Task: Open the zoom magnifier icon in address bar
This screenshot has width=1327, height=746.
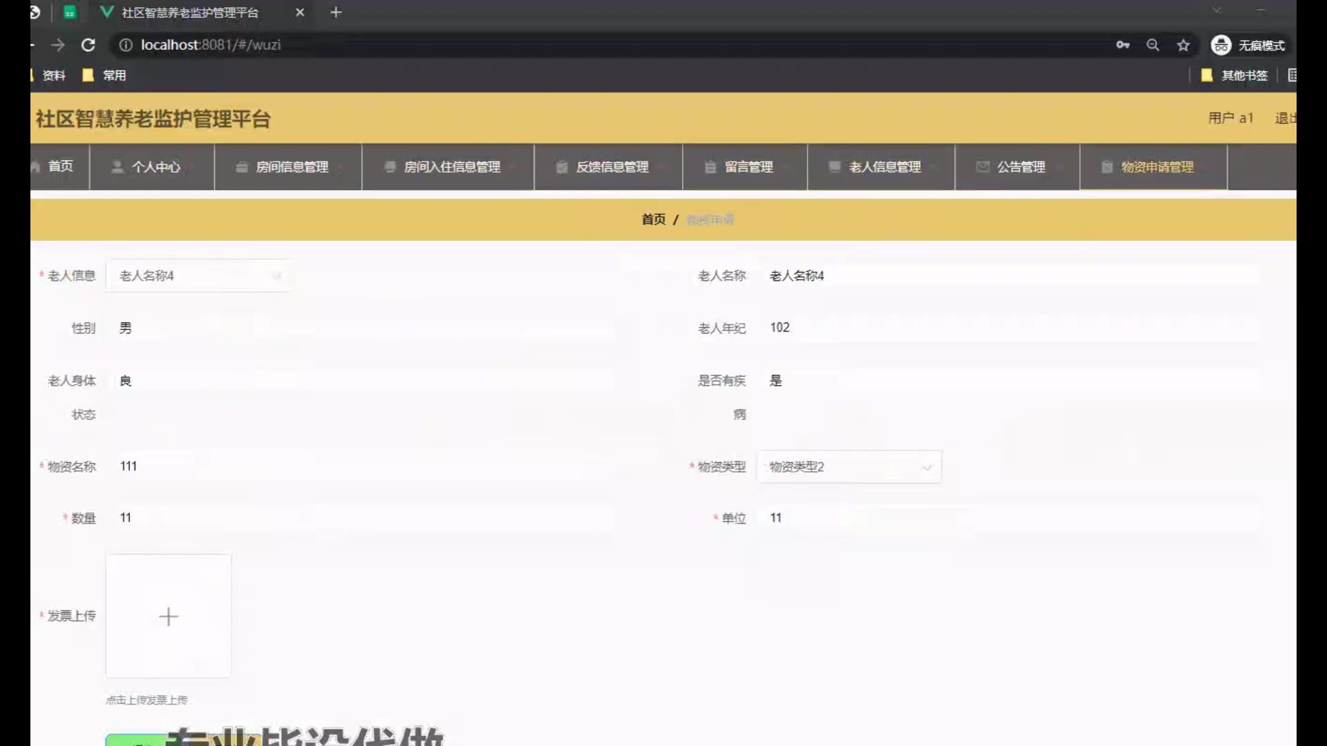Action: click(1152, 45)
